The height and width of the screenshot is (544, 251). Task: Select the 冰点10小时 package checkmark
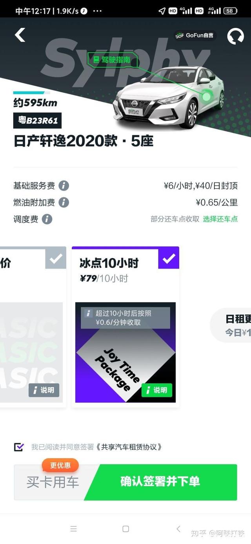point(169,258)
